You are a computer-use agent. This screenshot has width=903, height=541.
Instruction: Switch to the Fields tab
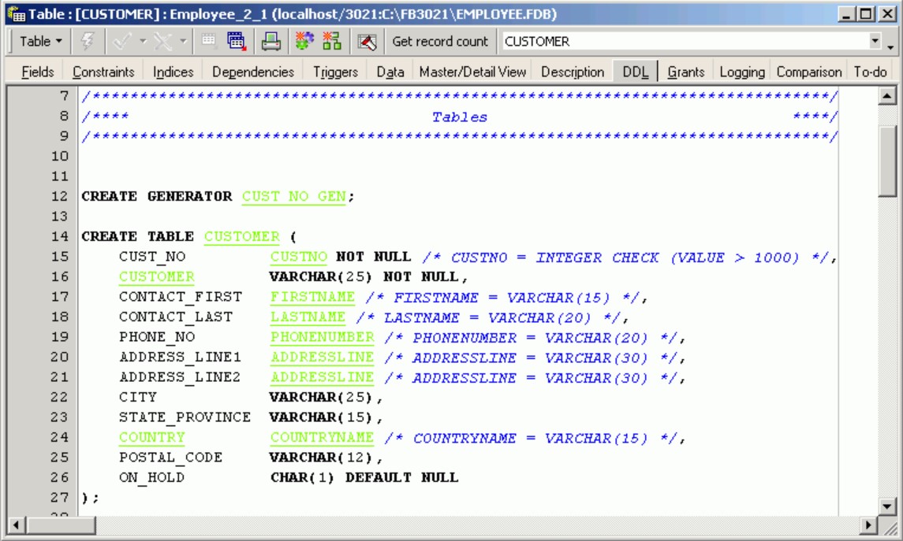pyautogui.click(x=37, y=72)
